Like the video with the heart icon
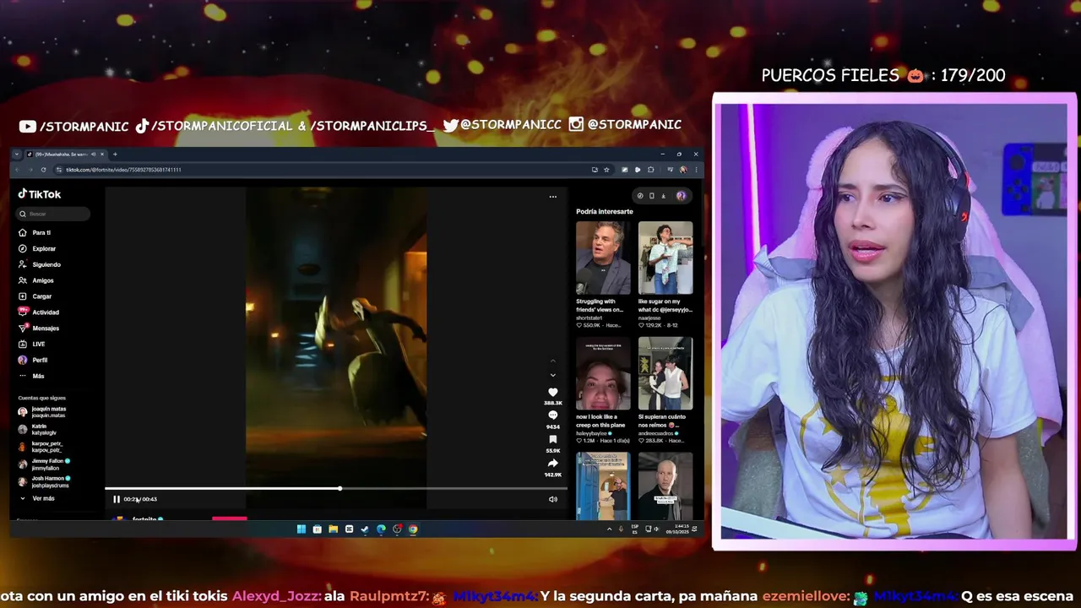This screenshot has width=1081, height=608. [x=553, y=393]
